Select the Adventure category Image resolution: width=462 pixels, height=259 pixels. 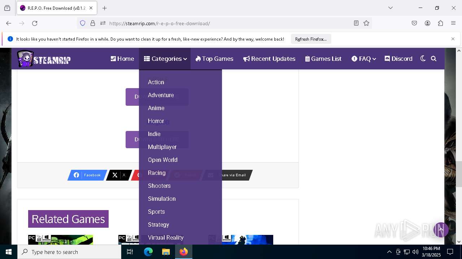click(x=161, y=95)
